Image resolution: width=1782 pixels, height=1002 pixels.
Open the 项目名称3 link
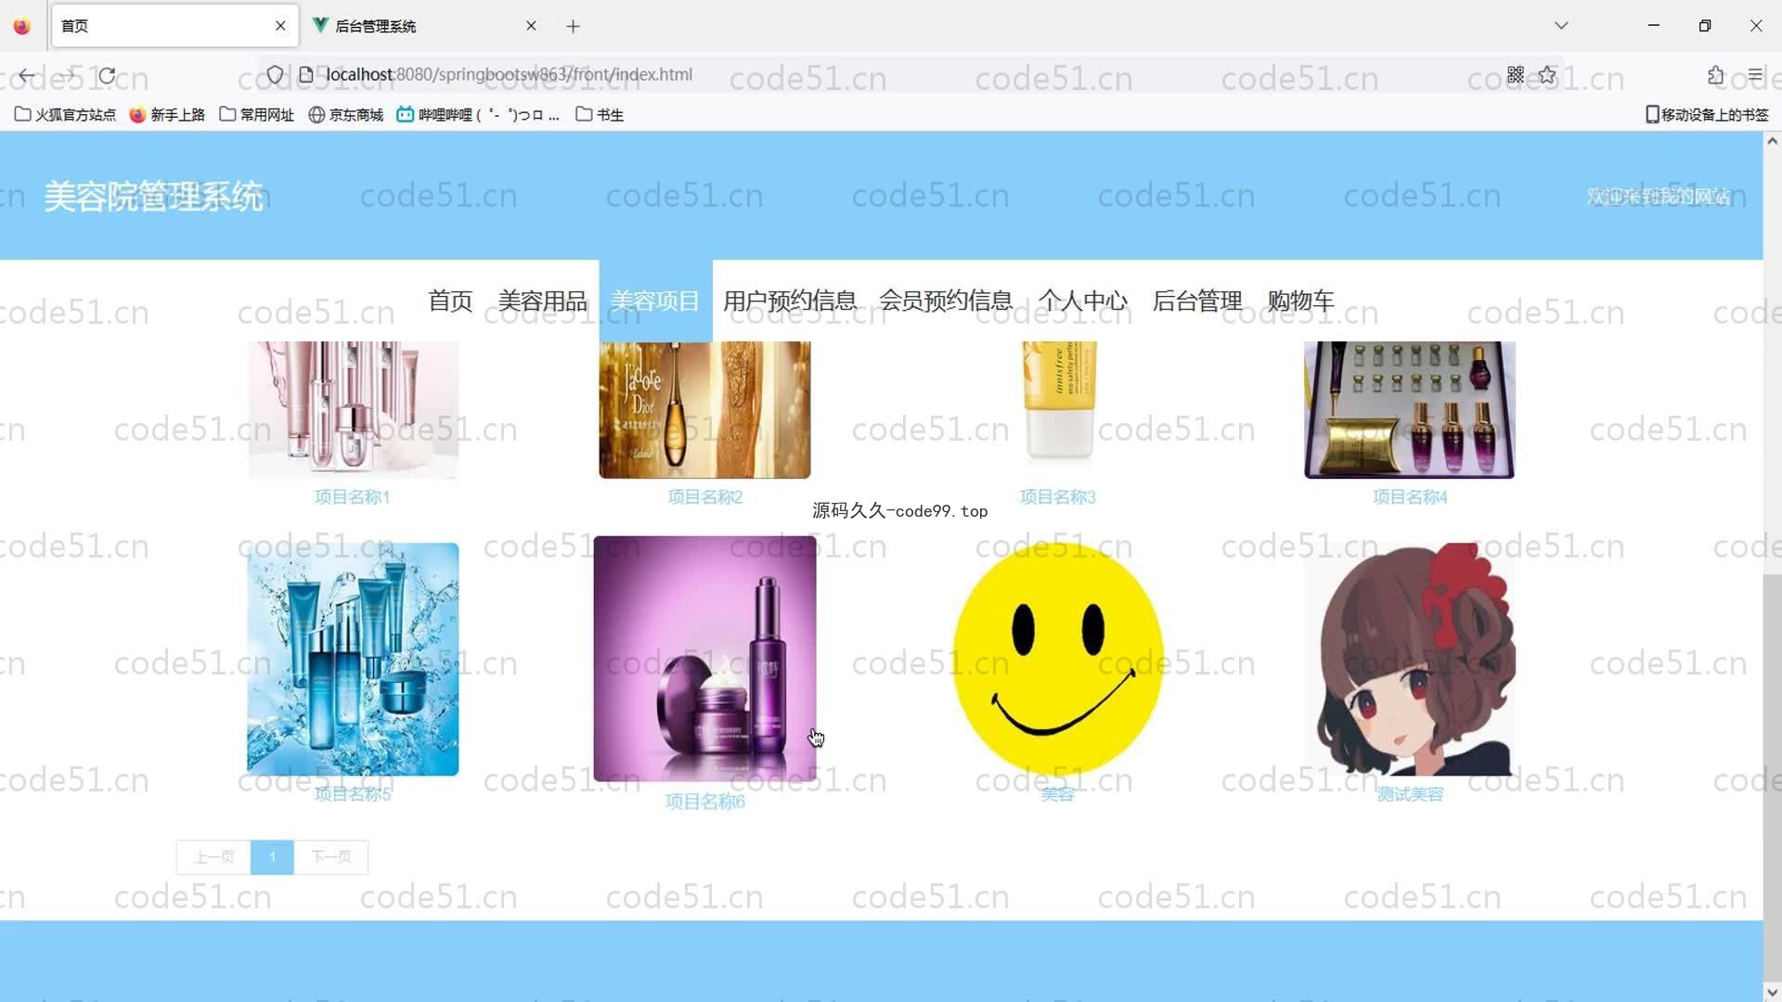(x=1058, y=497)
